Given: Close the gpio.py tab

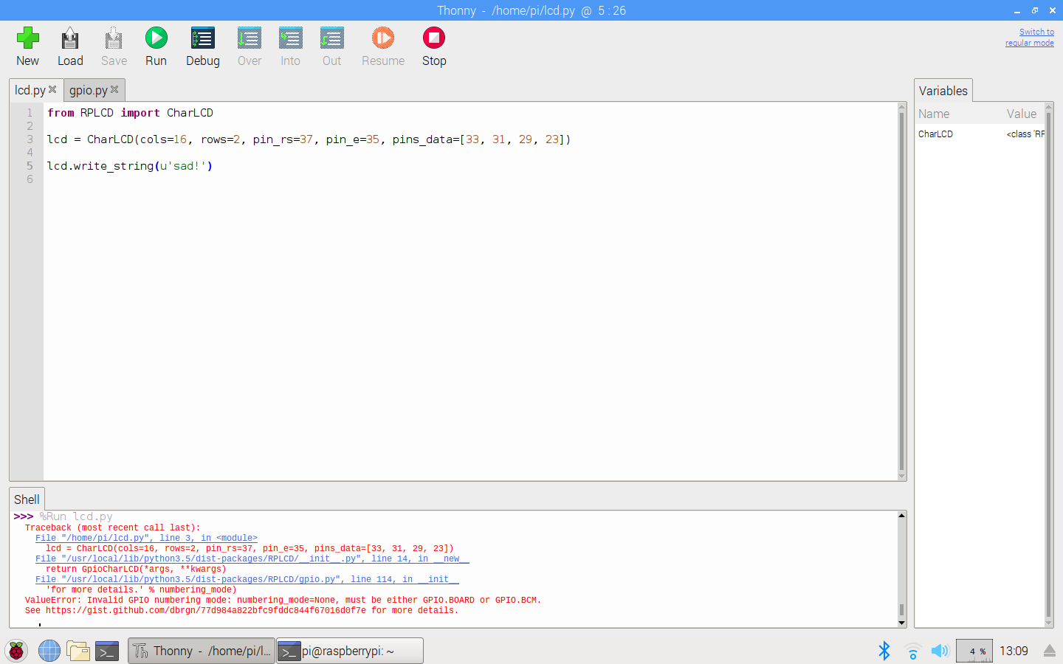Looking at the screenshot, I should tap(114, 89).
